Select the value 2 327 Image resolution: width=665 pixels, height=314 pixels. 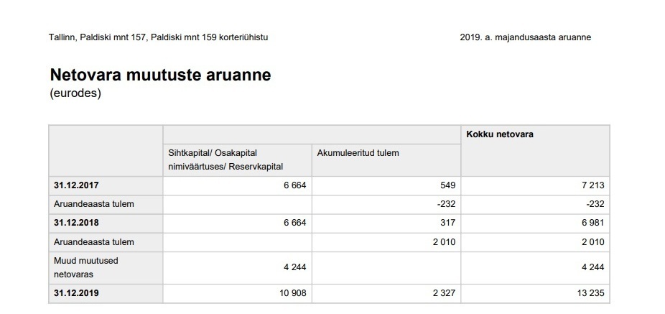[x=441, y=293]
